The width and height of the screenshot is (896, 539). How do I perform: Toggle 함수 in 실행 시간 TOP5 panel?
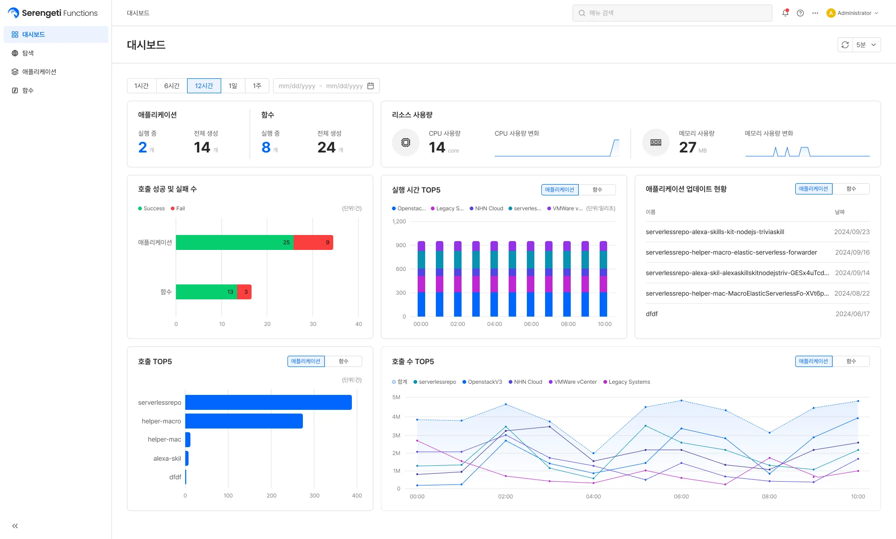click(x=597, y=190)
